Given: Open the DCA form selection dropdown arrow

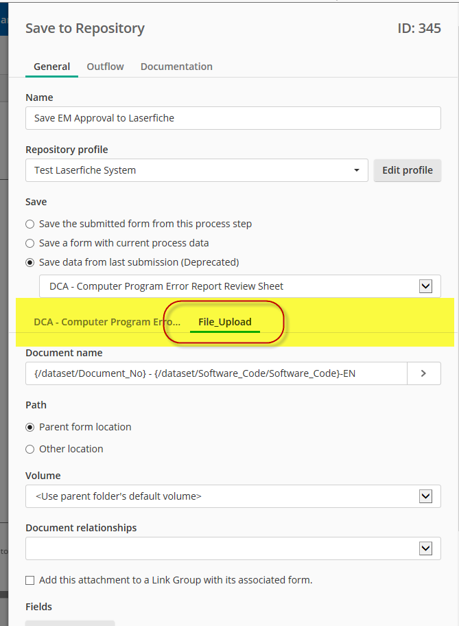Looking at the screenshot, I should [x=426, y=286].
